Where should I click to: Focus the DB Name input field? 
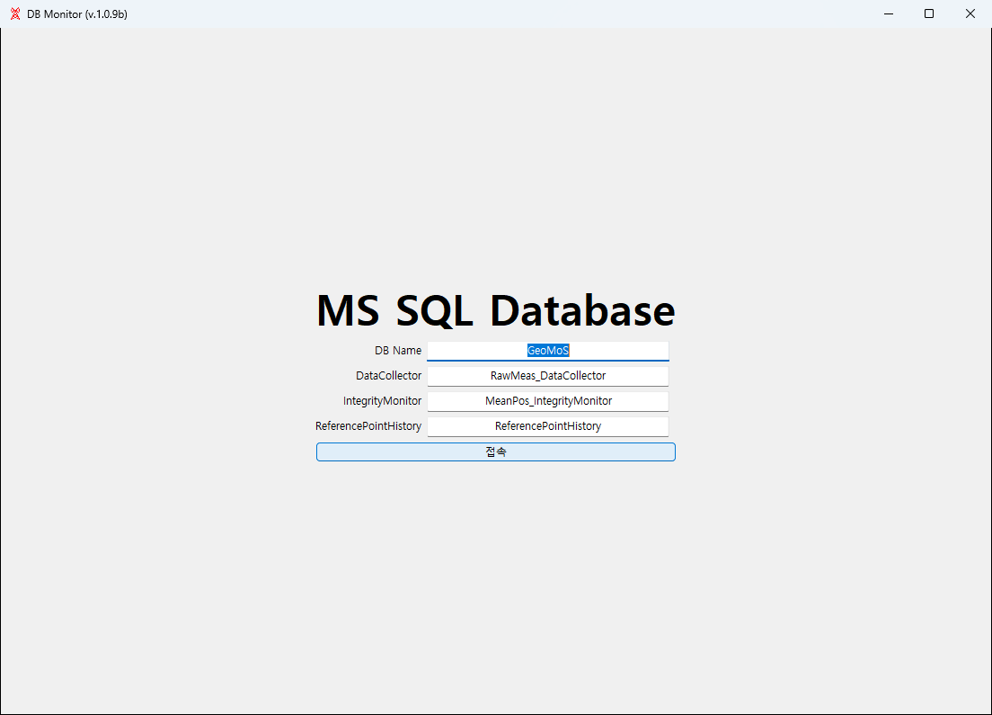(548, 351)
